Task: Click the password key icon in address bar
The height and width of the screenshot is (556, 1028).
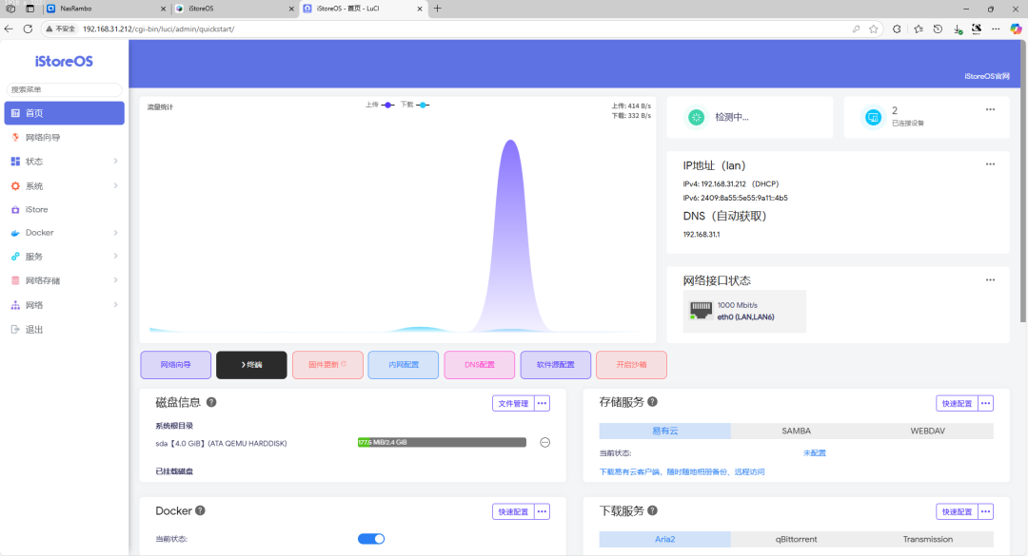Action: click(x=856, y=29)
